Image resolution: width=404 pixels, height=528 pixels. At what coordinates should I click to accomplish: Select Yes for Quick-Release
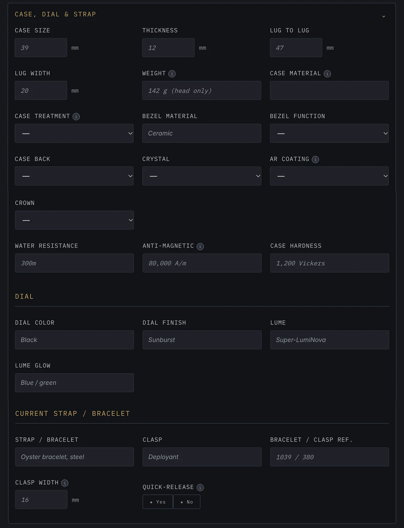pos(158,502)
